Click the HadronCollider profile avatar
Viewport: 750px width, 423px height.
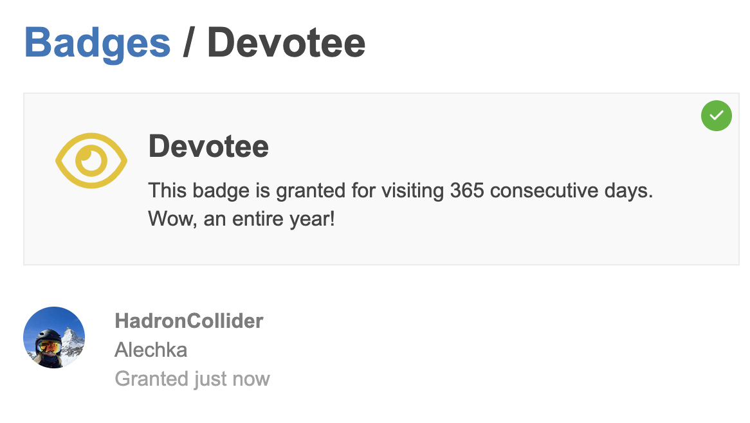pos(54,337)
